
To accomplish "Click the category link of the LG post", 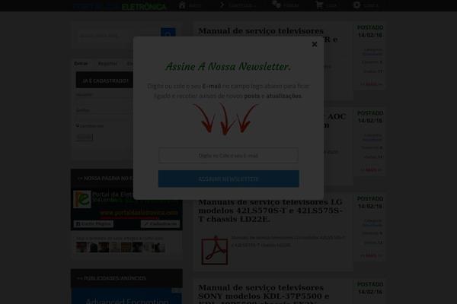I will pyautogui.click(x=372, y=225).
